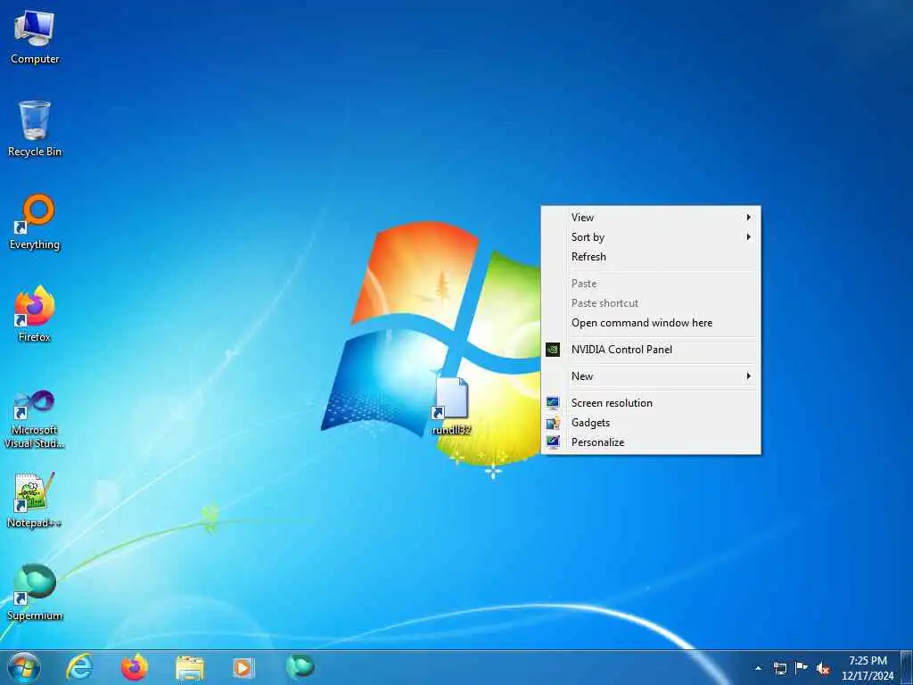Screen dimensions: 913x685
Task: Open NVIDIA Control Panel from context menu
Action: [650, 350]
